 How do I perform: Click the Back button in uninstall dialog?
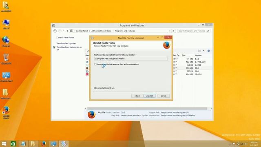pyautogui.click(x=137, y=96)
